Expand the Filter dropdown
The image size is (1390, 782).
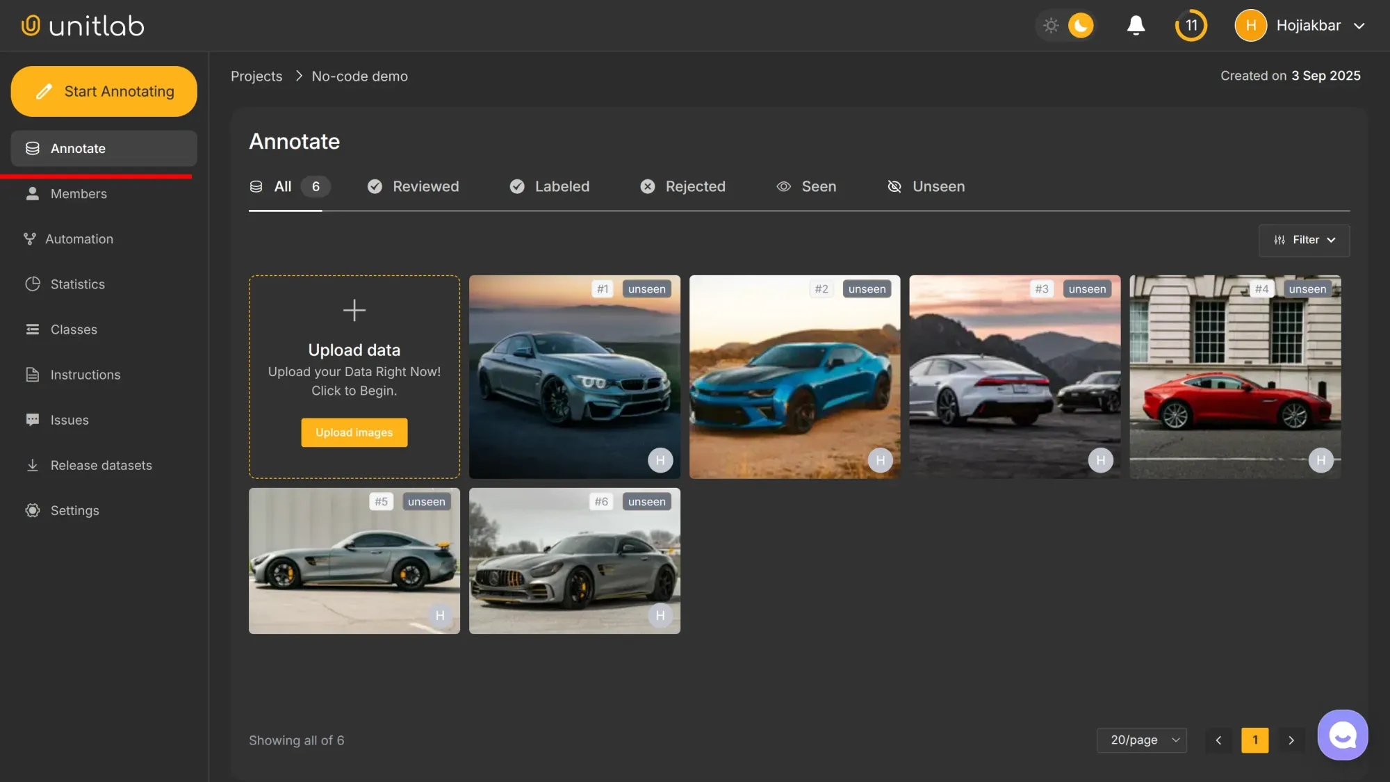tap(1304, 240)
